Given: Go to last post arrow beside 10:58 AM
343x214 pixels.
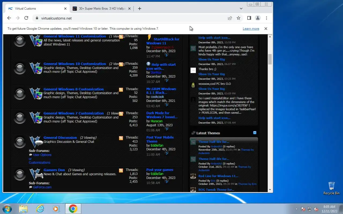Looking at the screenshot, I should (166, 182).
